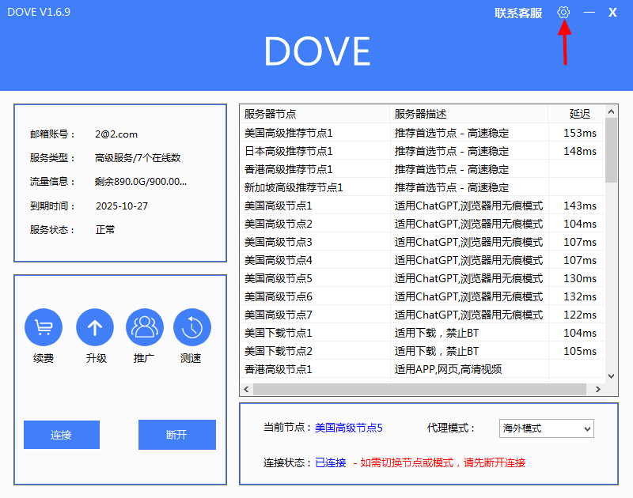Click the 服务器描述 column header
Screen dimensions: 633x498
[469, 114]
